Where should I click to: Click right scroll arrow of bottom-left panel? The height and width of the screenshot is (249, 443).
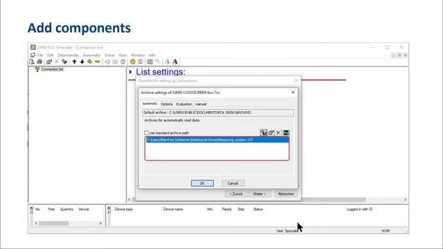[x=100, y=223]
